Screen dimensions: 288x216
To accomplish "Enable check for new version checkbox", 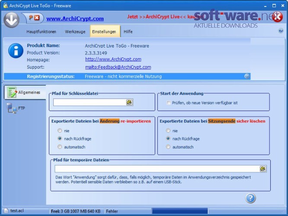I will [168, 102].
